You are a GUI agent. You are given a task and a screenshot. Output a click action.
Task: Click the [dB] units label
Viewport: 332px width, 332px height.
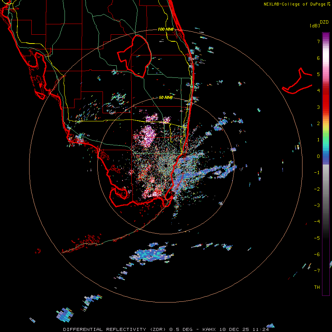coord(315,26)
